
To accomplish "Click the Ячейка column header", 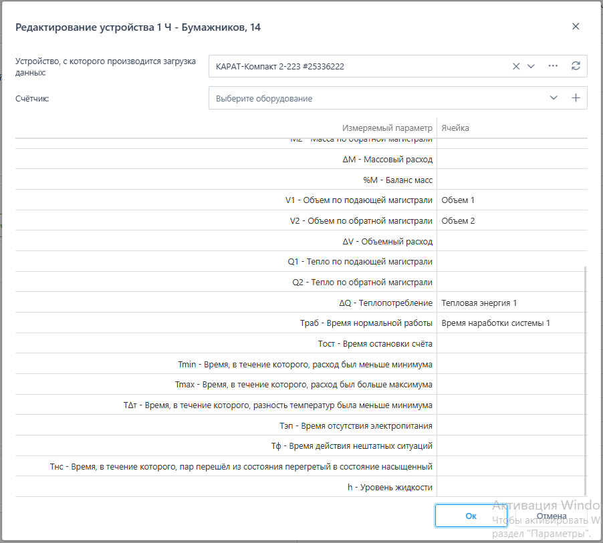I will click(x=455, y=128).
